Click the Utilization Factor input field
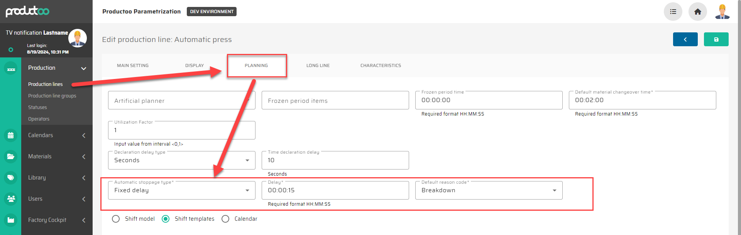Screen dimensions: 741x235 click(181, 131)
